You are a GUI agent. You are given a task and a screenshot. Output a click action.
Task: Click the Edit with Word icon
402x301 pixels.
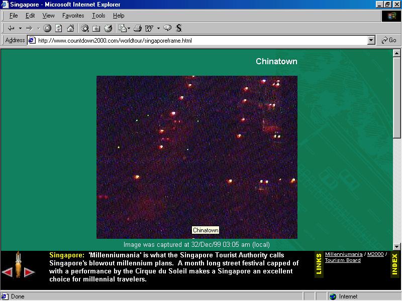[149, 28]
